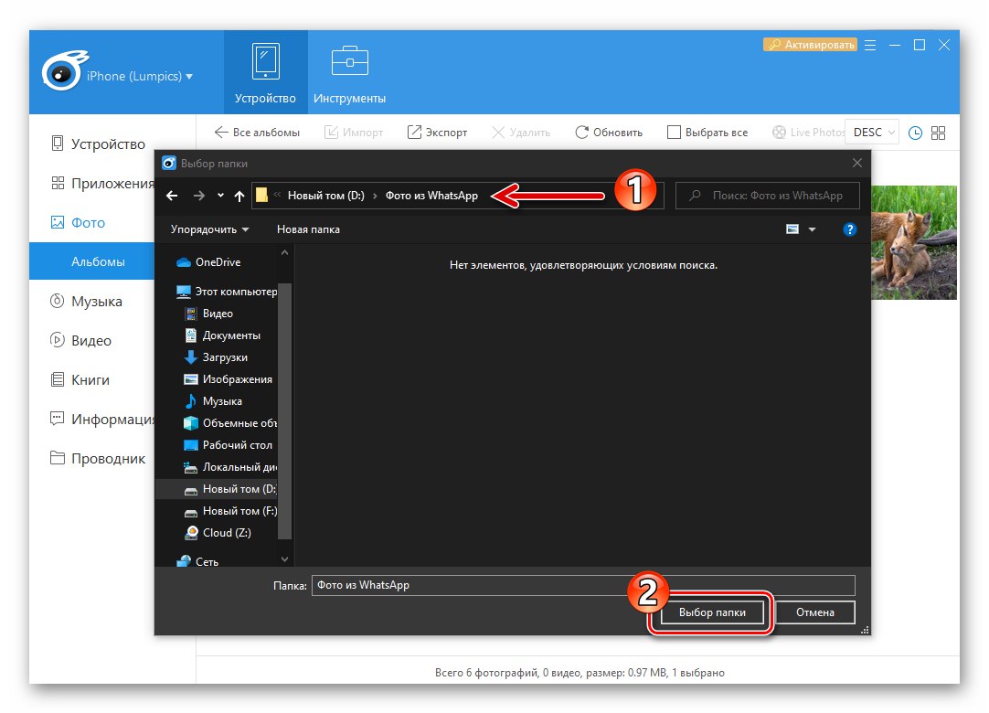This screenshot has width=989, height=713.
Task: Open the Инструменты top tab
Action: 349,72
